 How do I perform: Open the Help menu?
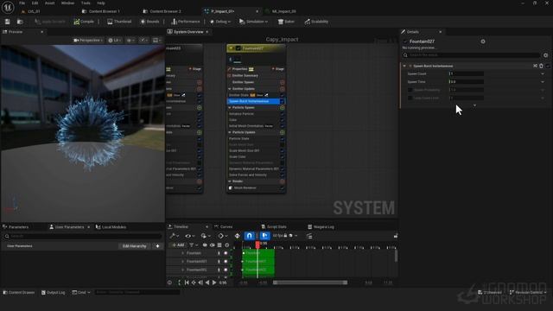101,3
